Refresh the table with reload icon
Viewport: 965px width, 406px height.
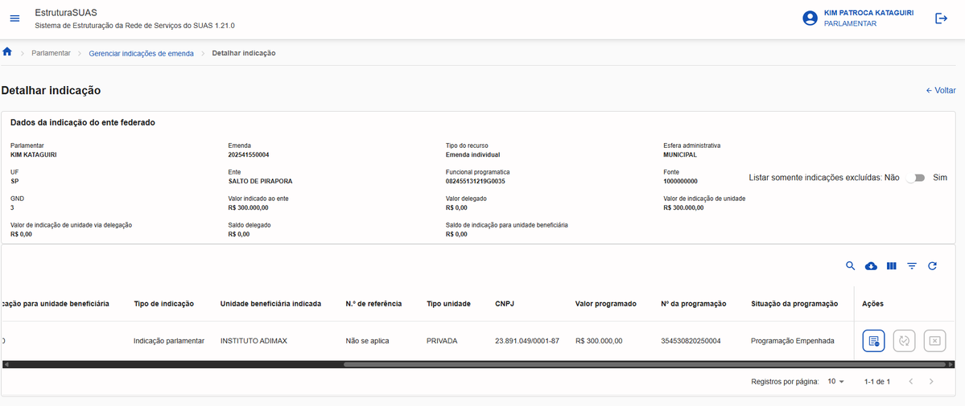coord(932,266)
